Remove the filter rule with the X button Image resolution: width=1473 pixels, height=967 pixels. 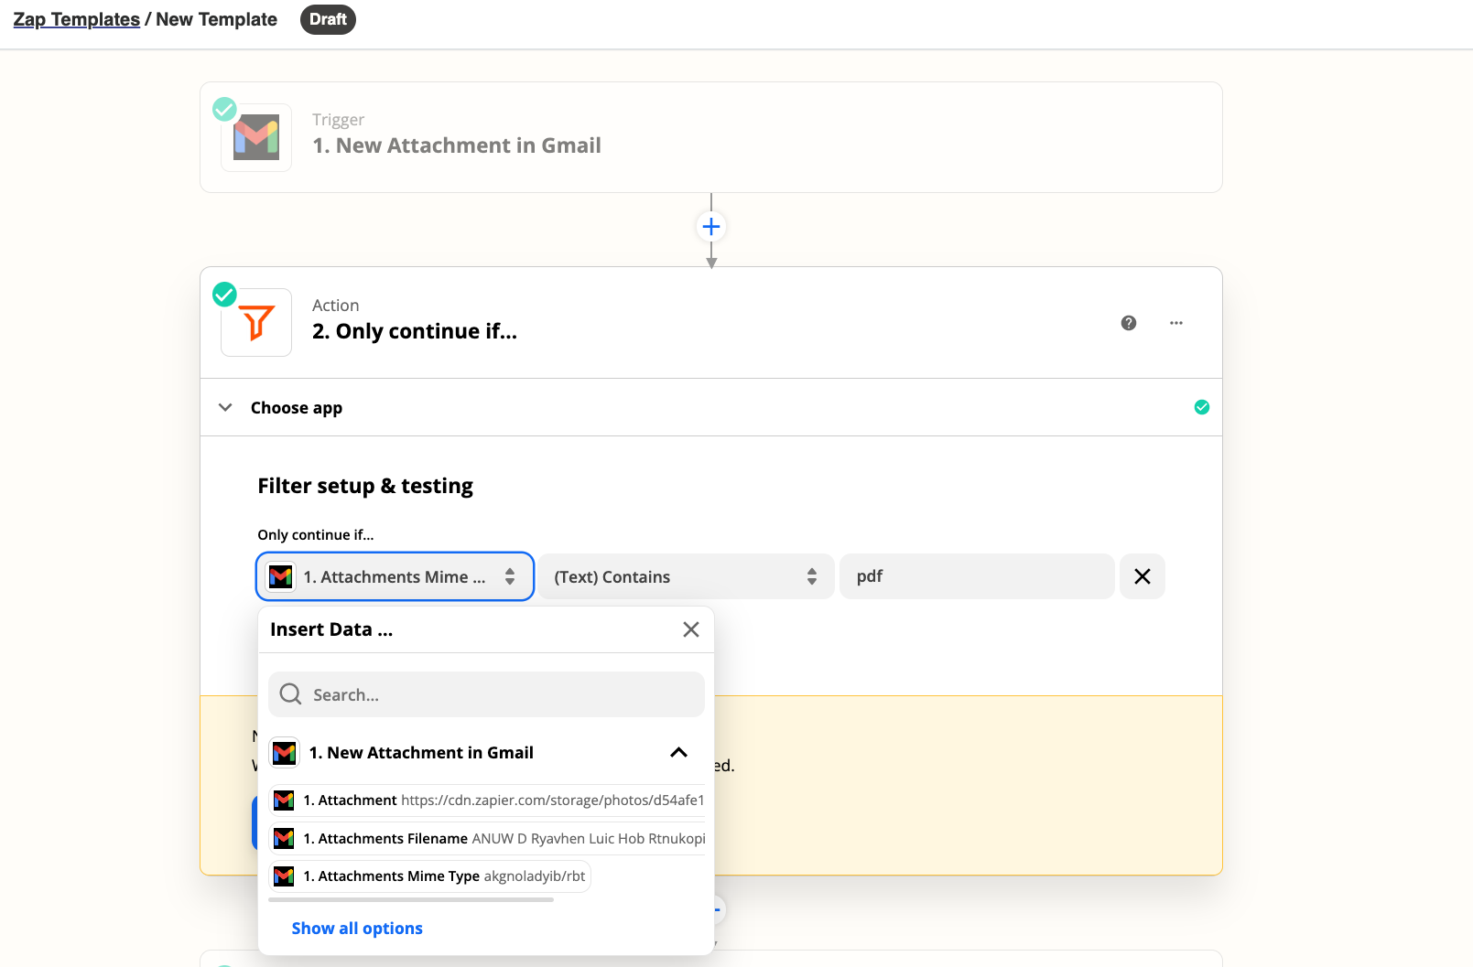(x=1143, y=576)
